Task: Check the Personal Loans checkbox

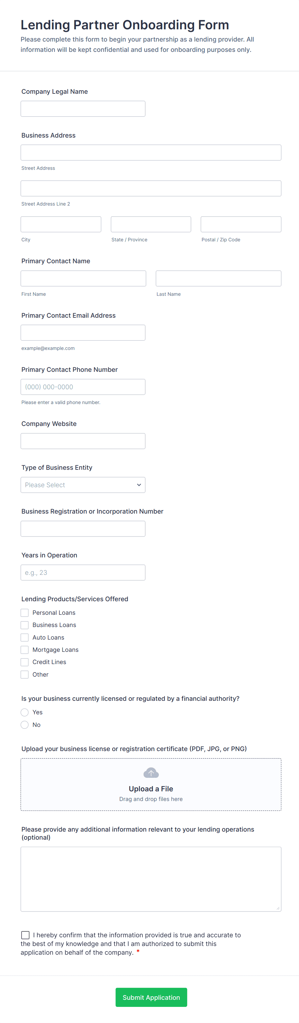Action: (x=24, y=613)
